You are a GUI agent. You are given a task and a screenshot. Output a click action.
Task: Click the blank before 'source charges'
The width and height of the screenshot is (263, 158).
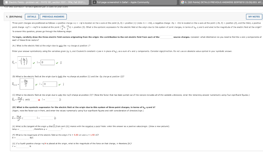click(x=166, y=37)
